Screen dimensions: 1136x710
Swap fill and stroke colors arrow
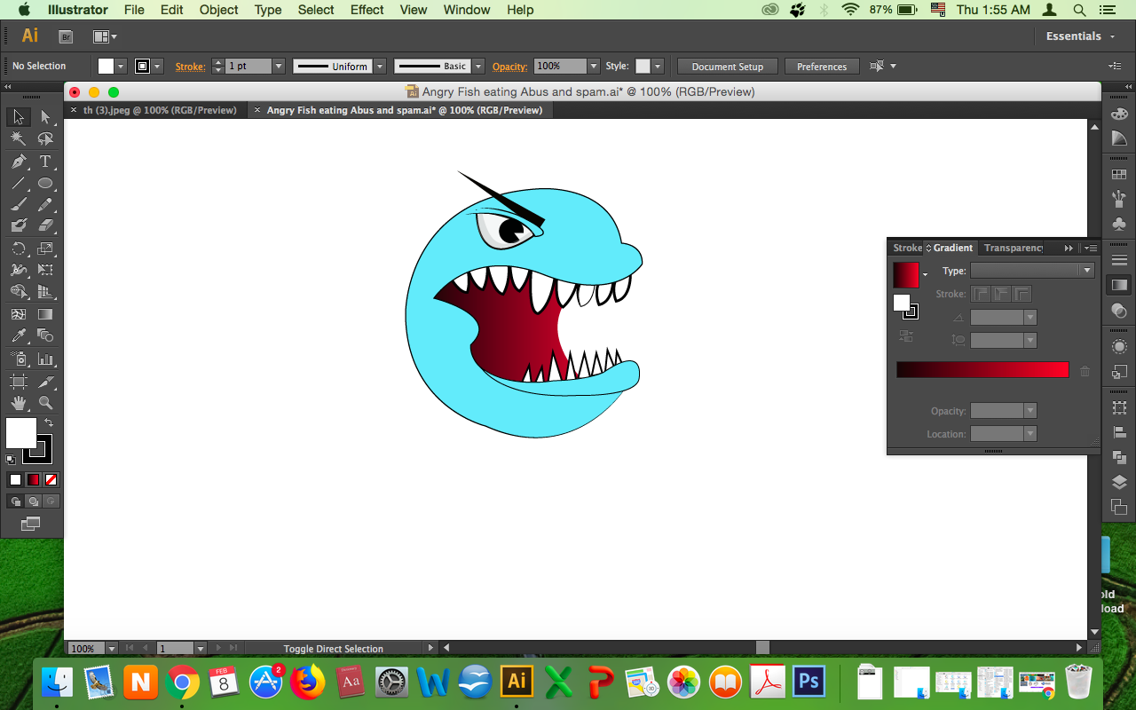point(49,423)
